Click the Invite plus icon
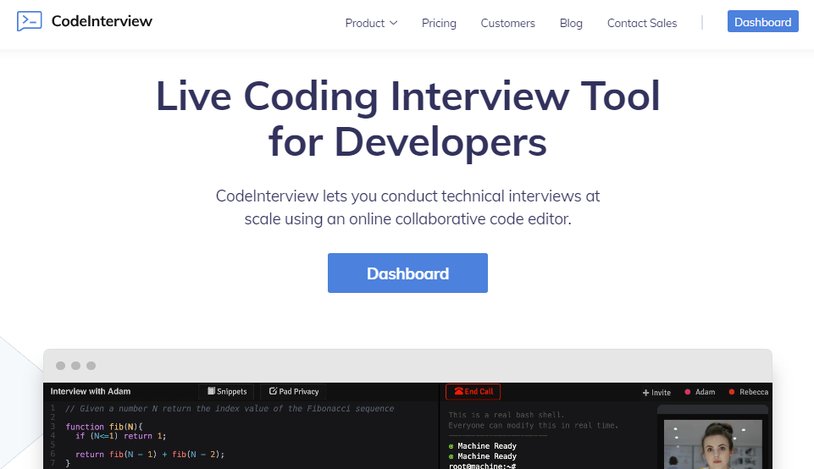Screen dimensions: 814x469 point(646,392)
